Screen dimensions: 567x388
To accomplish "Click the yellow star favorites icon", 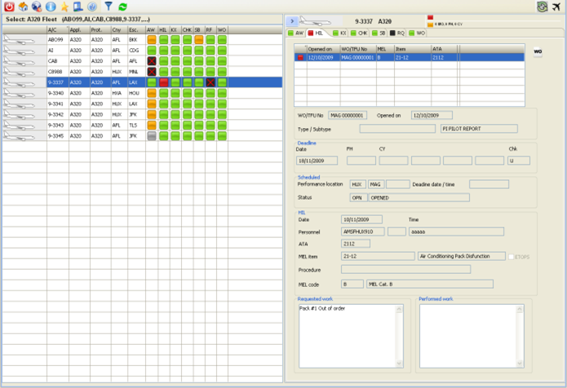I will point(64,7).
